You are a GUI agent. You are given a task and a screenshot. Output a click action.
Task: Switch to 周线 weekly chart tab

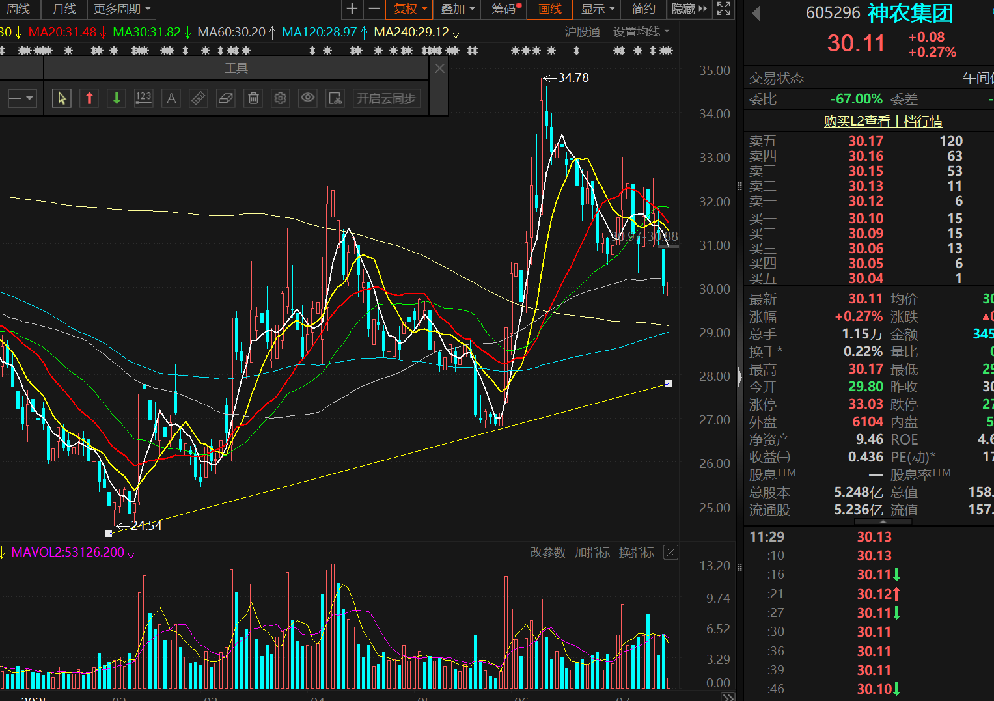tap(18, 8)
